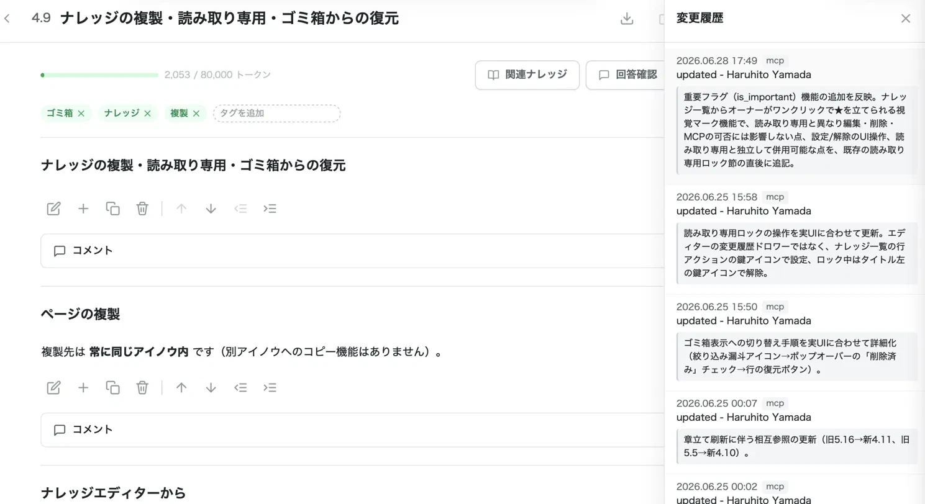Move the ページの複製 block down
Screen dimensions: 925x504
pyautogui.click(x=211, y=387)
